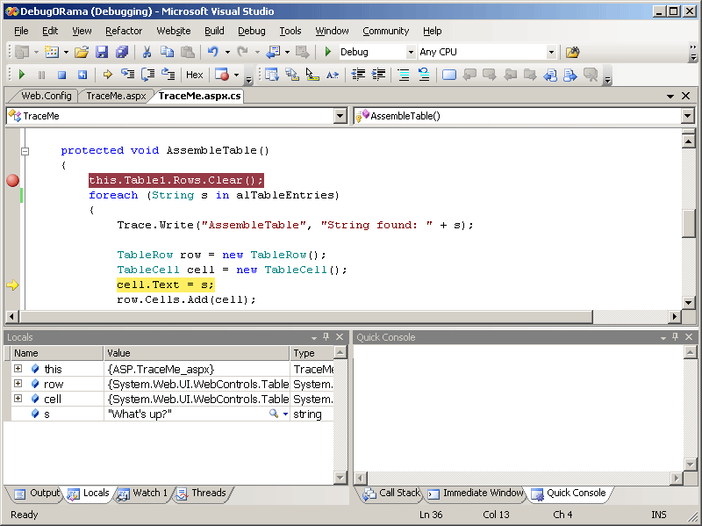Click the Save All toolbar icon
This screenshot has height=526, width=702.
121,53
